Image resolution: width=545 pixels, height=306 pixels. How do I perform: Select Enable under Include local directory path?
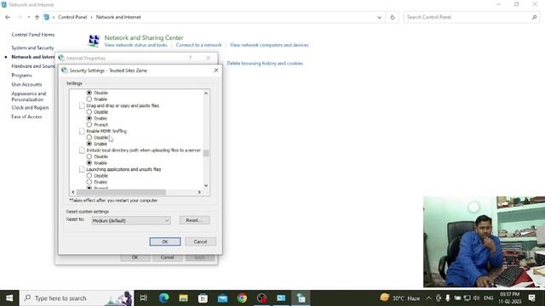tap(89, 162)
